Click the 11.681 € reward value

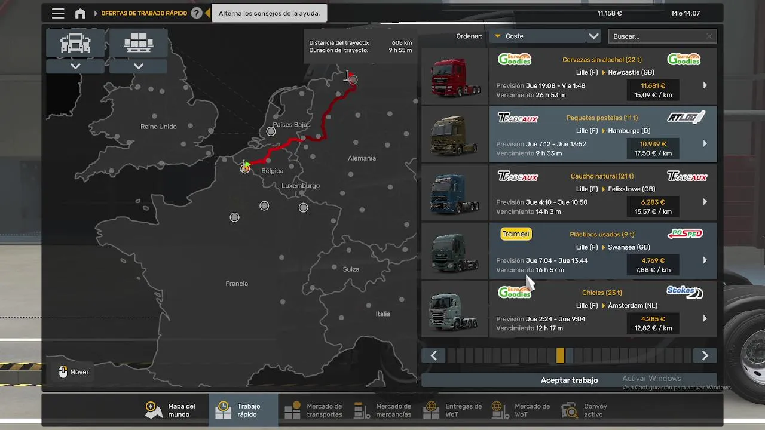coord(653,85)
